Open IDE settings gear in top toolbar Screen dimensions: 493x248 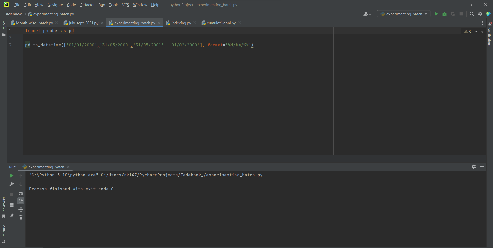[x=480, y=14]
